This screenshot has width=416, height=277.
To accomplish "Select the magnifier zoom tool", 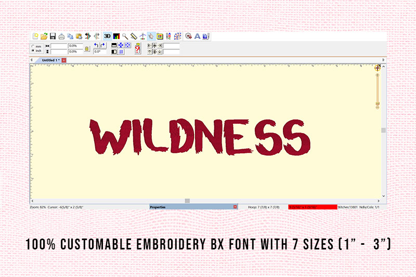I will pos(125,36).
